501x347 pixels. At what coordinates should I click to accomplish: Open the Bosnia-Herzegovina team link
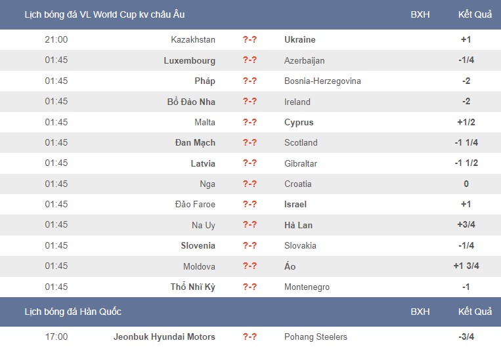322,81
